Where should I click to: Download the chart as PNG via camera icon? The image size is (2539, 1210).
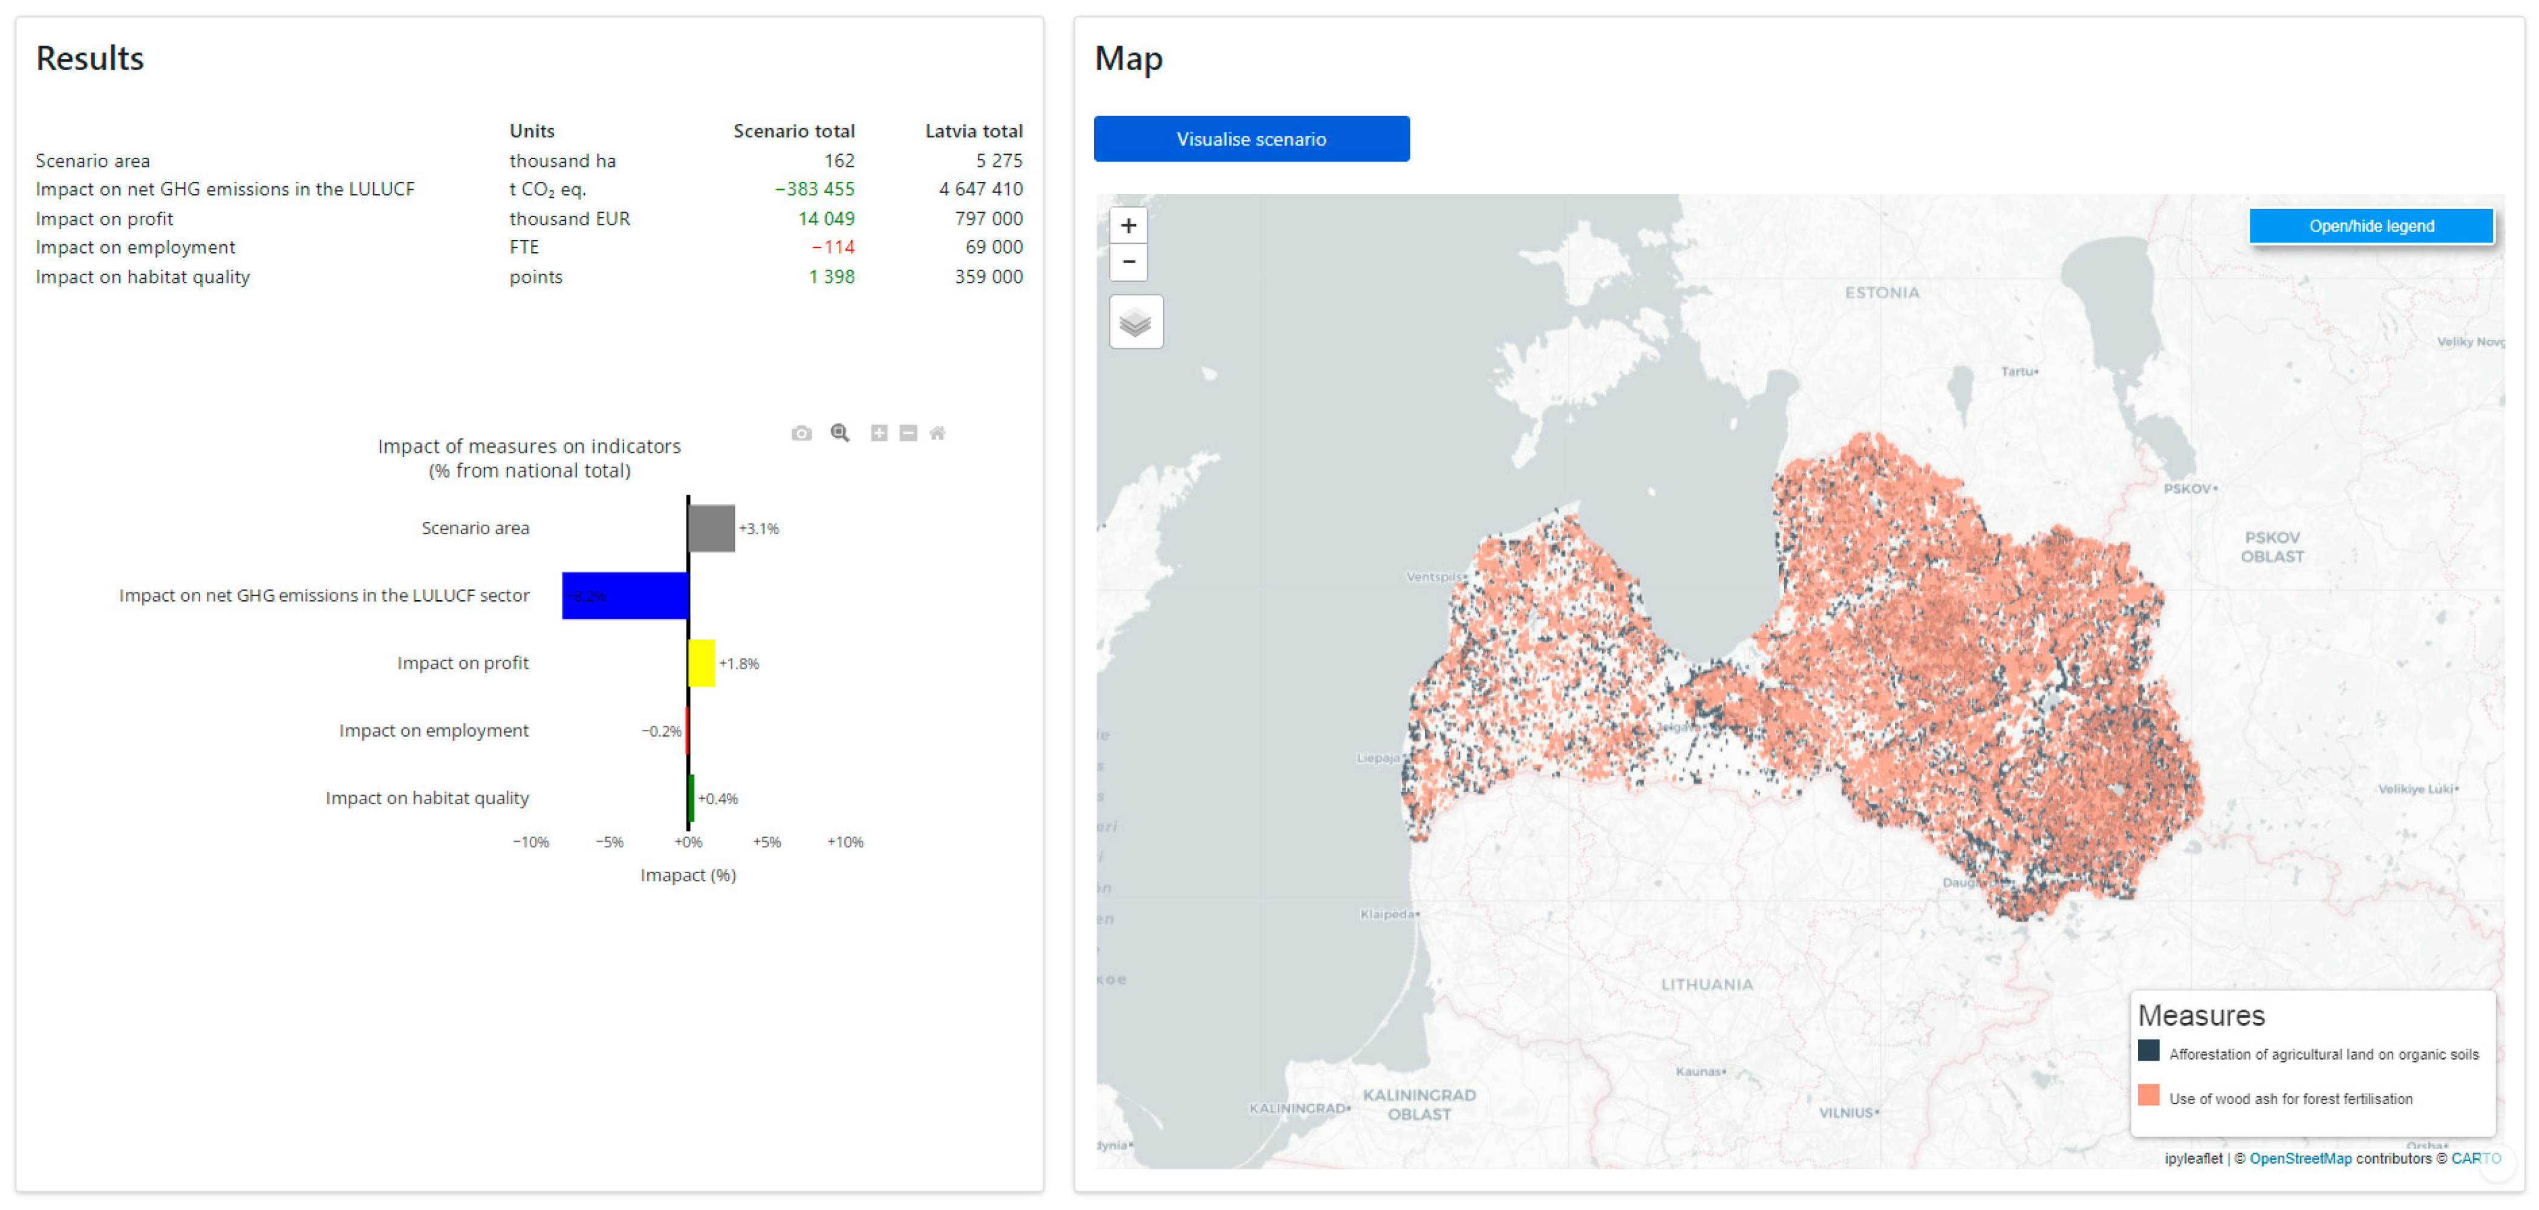(x=801, y=434)
